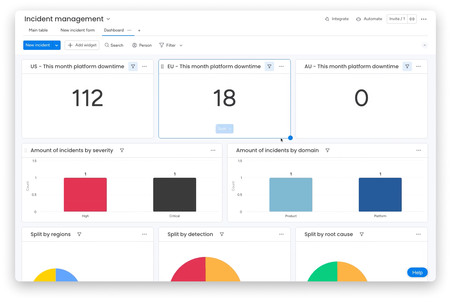Click the dark Critical severity bar

[175, 195]
